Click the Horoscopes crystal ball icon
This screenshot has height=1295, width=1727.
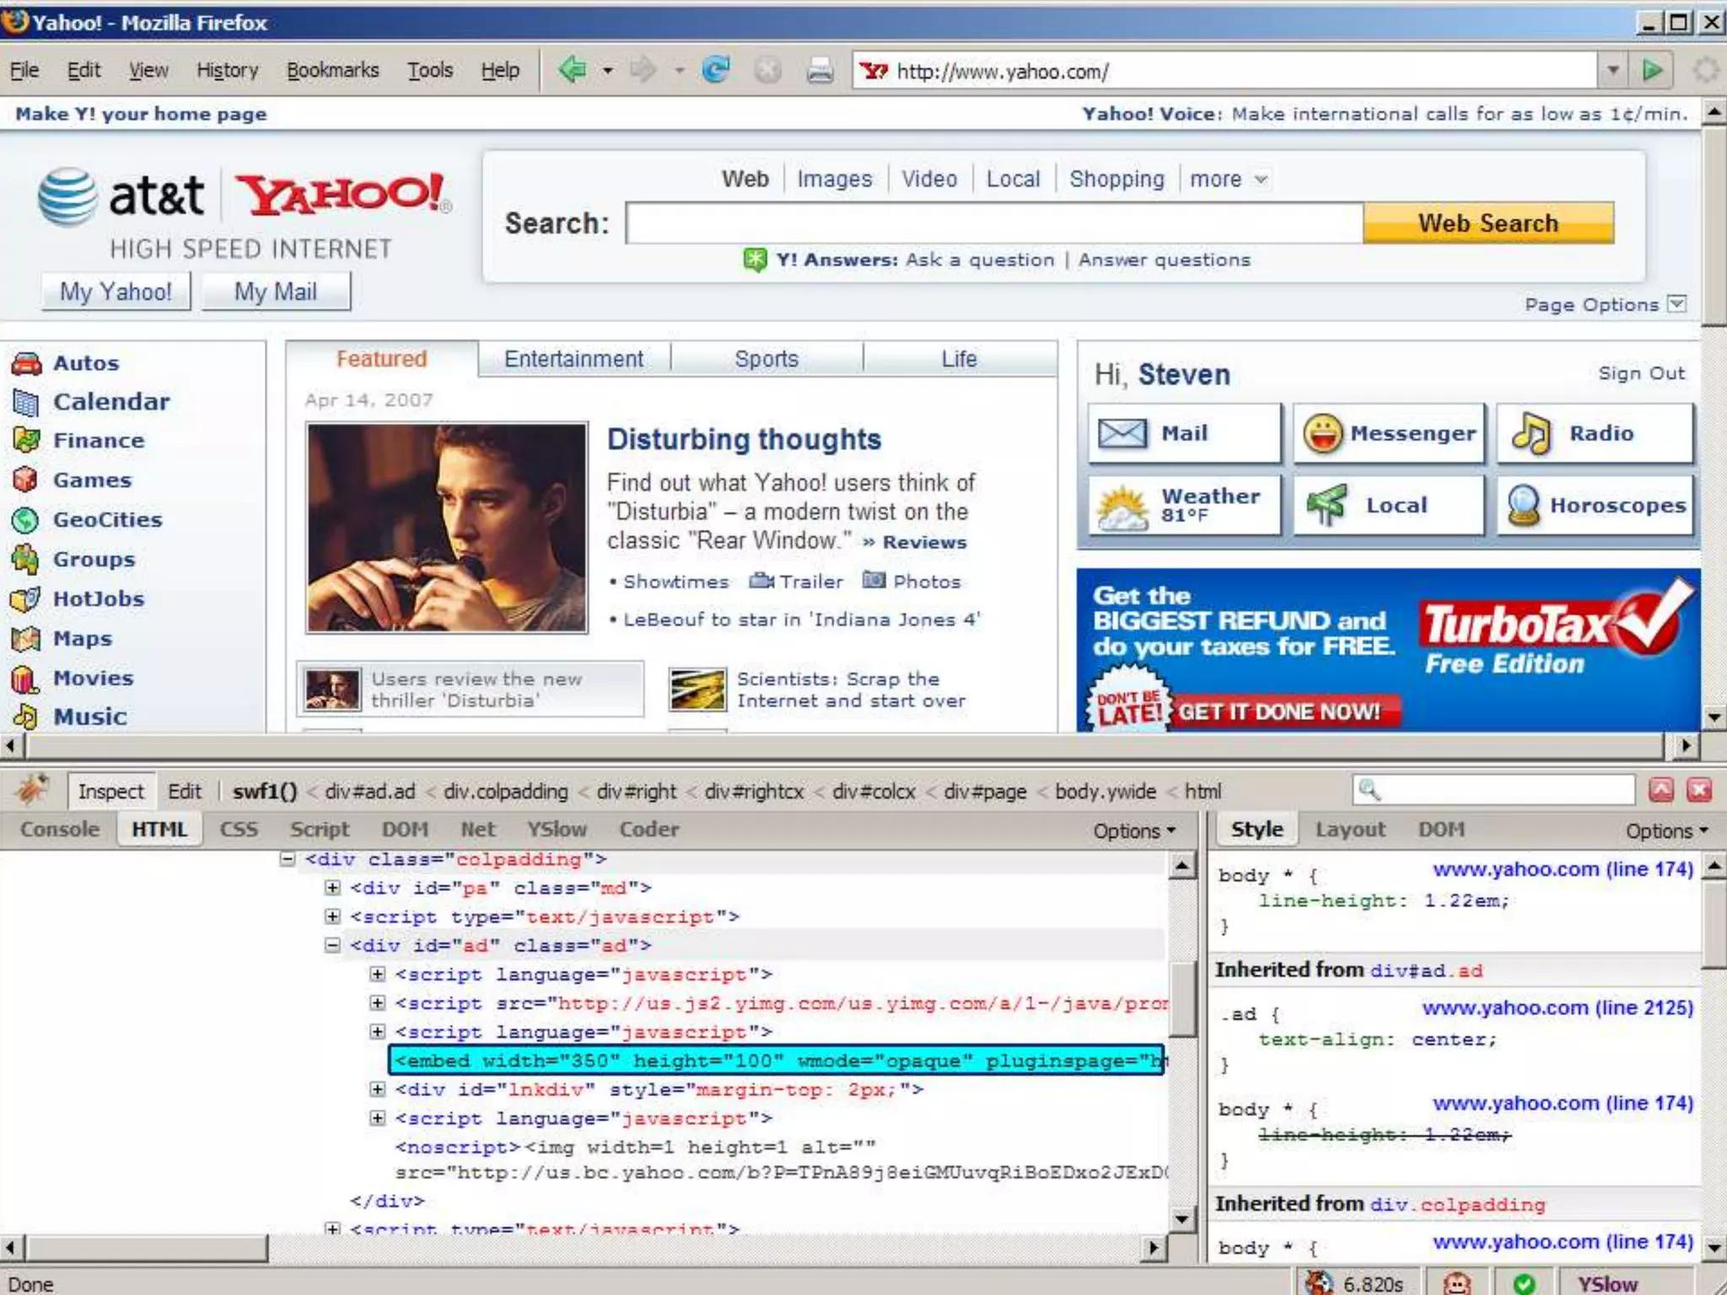pyautogui.click(x=1525, y=505)
